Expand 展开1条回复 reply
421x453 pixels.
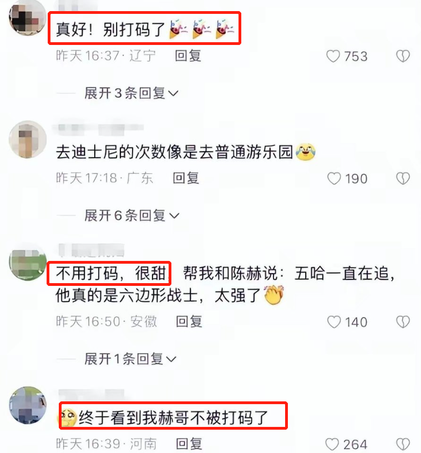pos(130,359)
